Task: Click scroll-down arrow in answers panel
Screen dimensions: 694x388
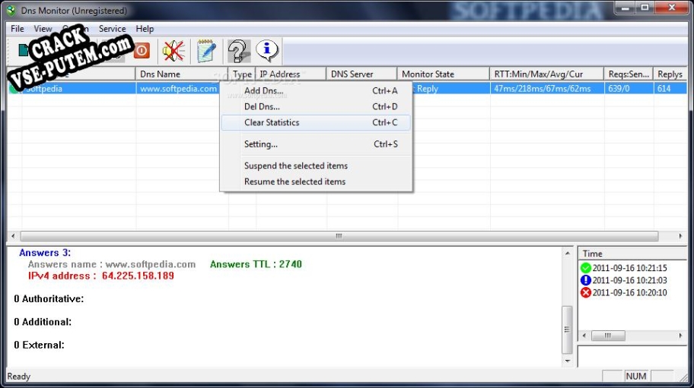Action: tap(567, 361)
